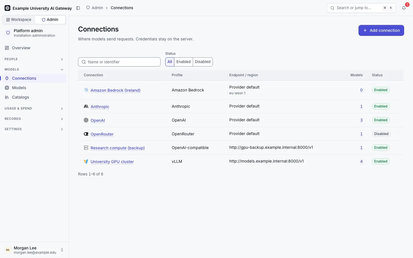Expand the USAGE & SPEND section
The height and width of the screenshot is (258, 413).
pos(34,108)
